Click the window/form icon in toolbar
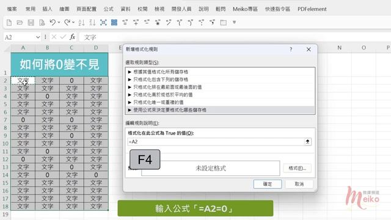Viewport: 391px width, 220px height. 224,23
